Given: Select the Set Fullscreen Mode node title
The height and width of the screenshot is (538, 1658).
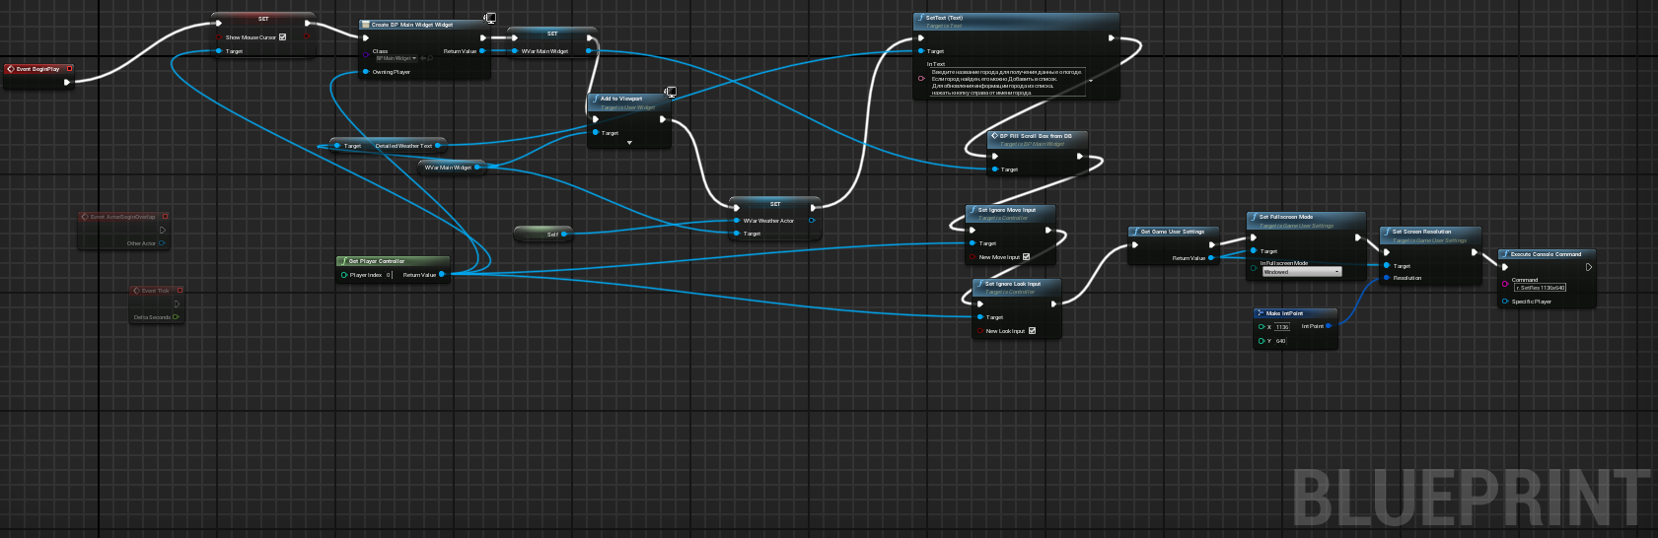Looking at the screenshot, I should coord(1285,217).
